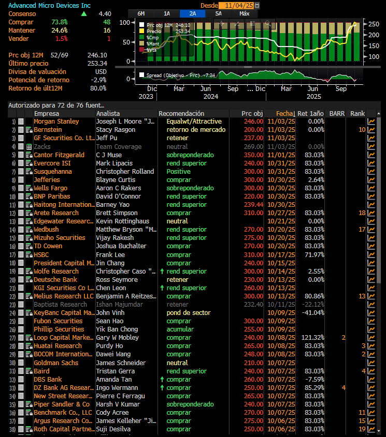
Task: Open the TD Cowen firm link
Action: coord(48,246)
